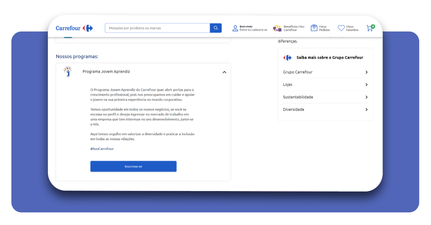Click Carrefour icon beside 'Saiba mais' heading
Viewport: 431px width, 225px height.
(x=287, y=58)
